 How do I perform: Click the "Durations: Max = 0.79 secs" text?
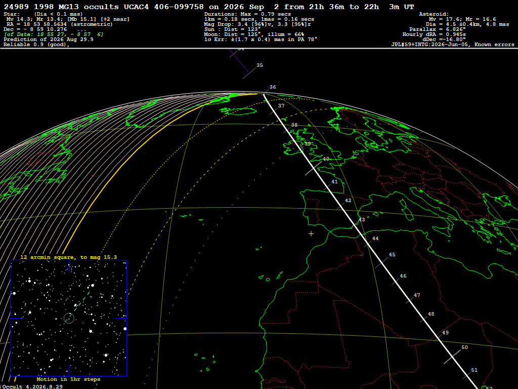(x=247, y=14)
